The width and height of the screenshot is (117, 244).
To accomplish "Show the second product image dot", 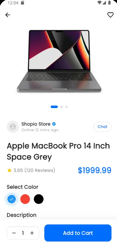I will click(62, 107).
